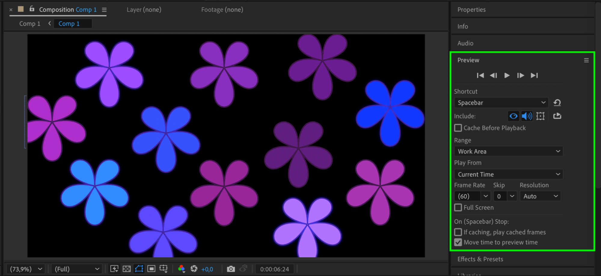Click the current time 0:00:06:24 display
Image resolution: width=601 pixels, height=276 pixels.
(x=274, y=269)
